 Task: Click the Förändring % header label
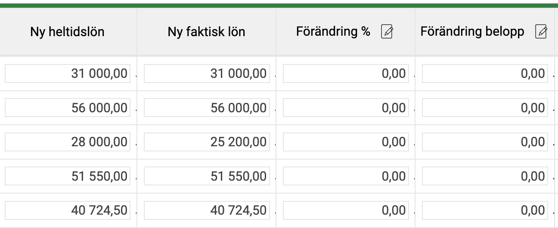pos(333,32)
